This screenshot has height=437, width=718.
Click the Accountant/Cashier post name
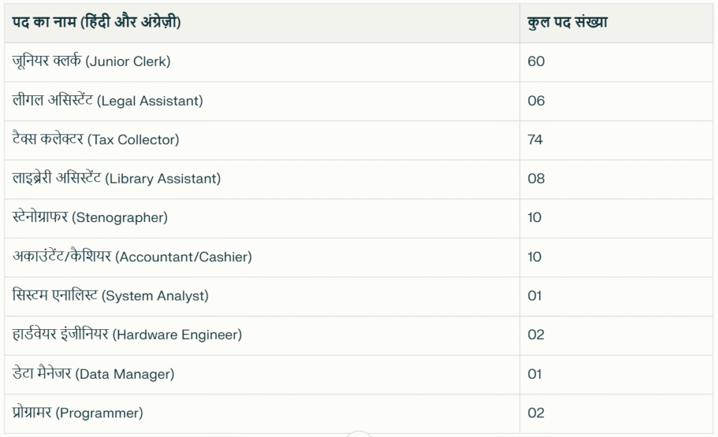(x=133, y=257)
